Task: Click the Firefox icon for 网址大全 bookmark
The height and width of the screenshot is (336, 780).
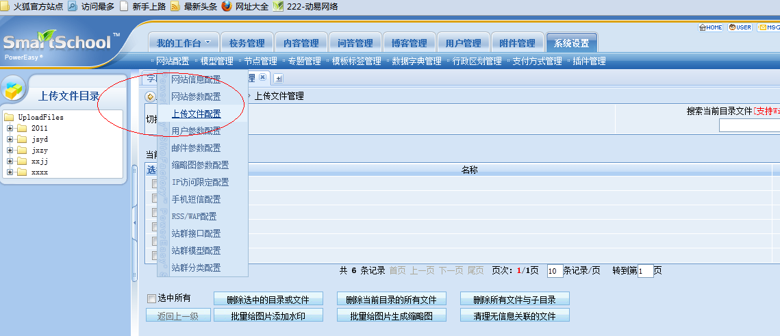Action: (227, 6)
